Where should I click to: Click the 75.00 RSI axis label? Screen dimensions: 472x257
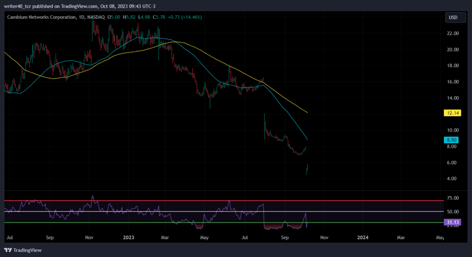click(453, 198)
